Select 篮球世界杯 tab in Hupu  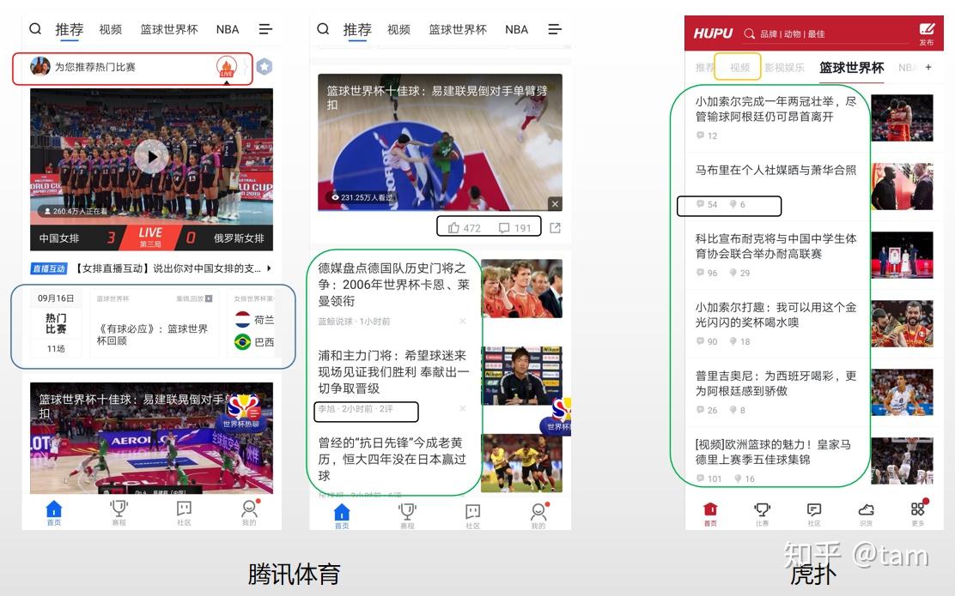point(851,68)
